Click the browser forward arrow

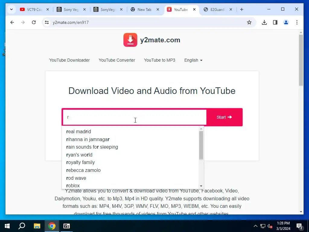(x=23, y=22)
